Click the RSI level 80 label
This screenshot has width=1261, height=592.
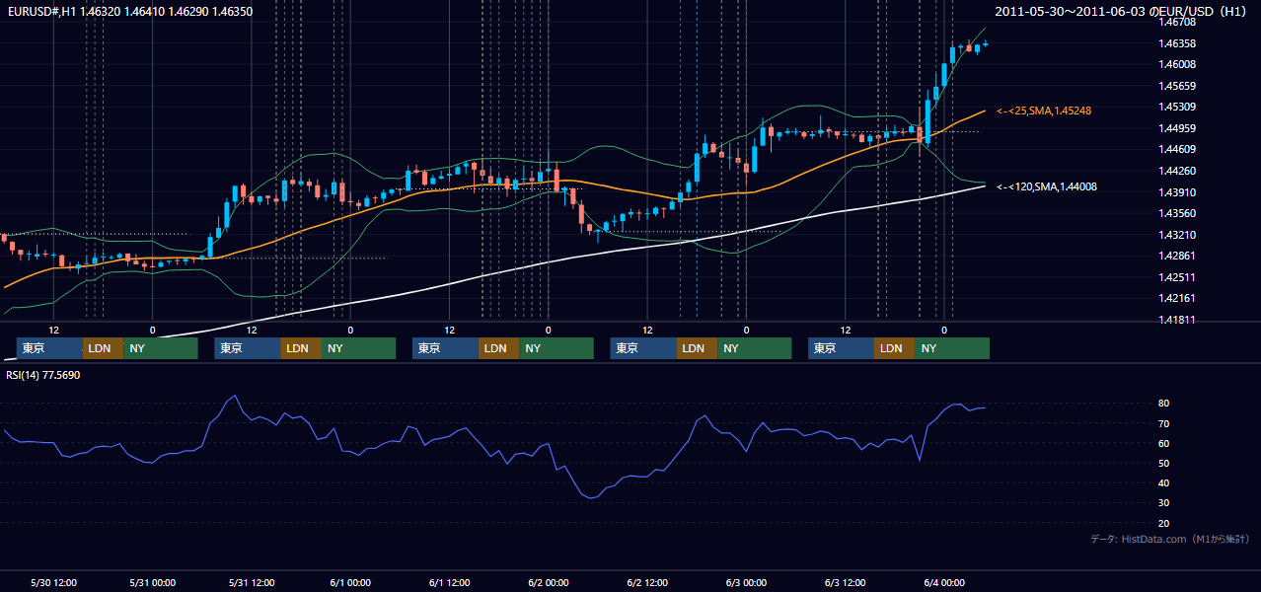1163,404
